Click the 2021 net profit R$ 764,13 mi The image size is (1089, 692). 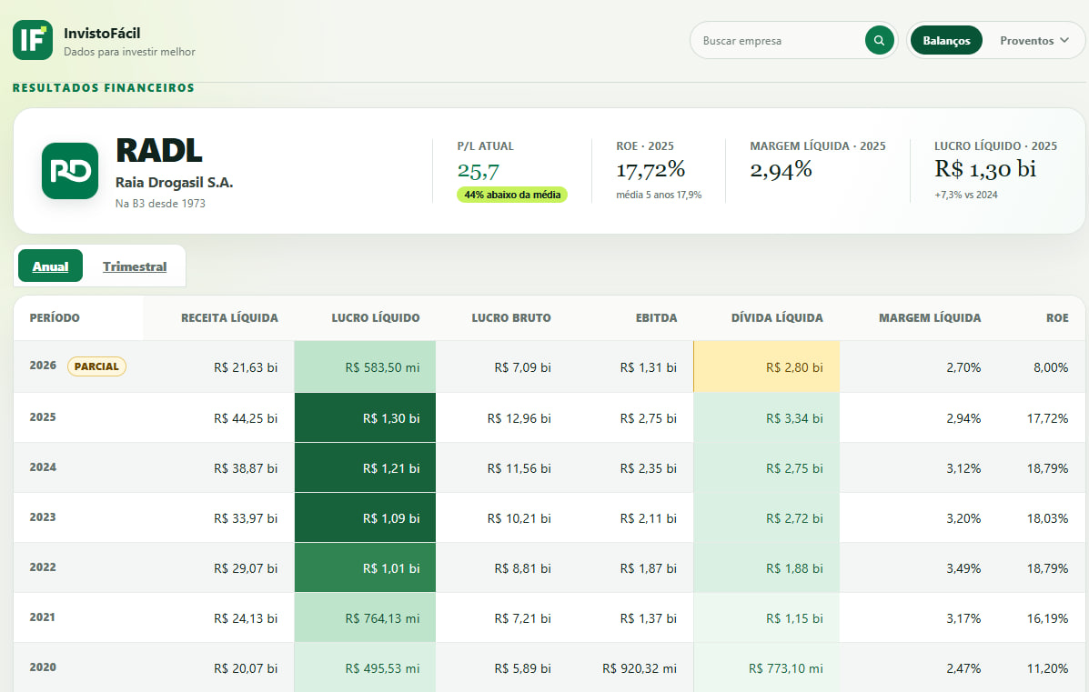[382, 617]
